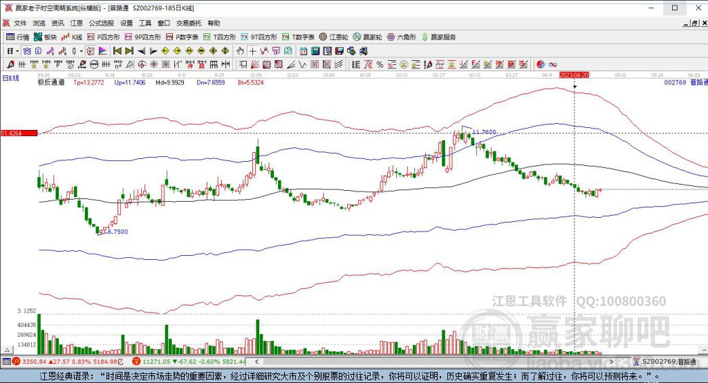
Task: Select the percent (%) retracement tool
Action: (380, 64)
